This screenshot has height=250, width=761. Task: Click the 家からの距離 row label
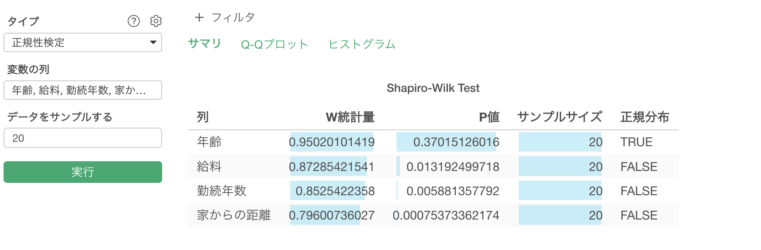point(234,215)
